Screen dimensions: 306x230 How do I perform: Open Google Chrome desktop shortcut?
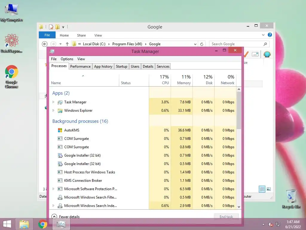click(12, 76)
